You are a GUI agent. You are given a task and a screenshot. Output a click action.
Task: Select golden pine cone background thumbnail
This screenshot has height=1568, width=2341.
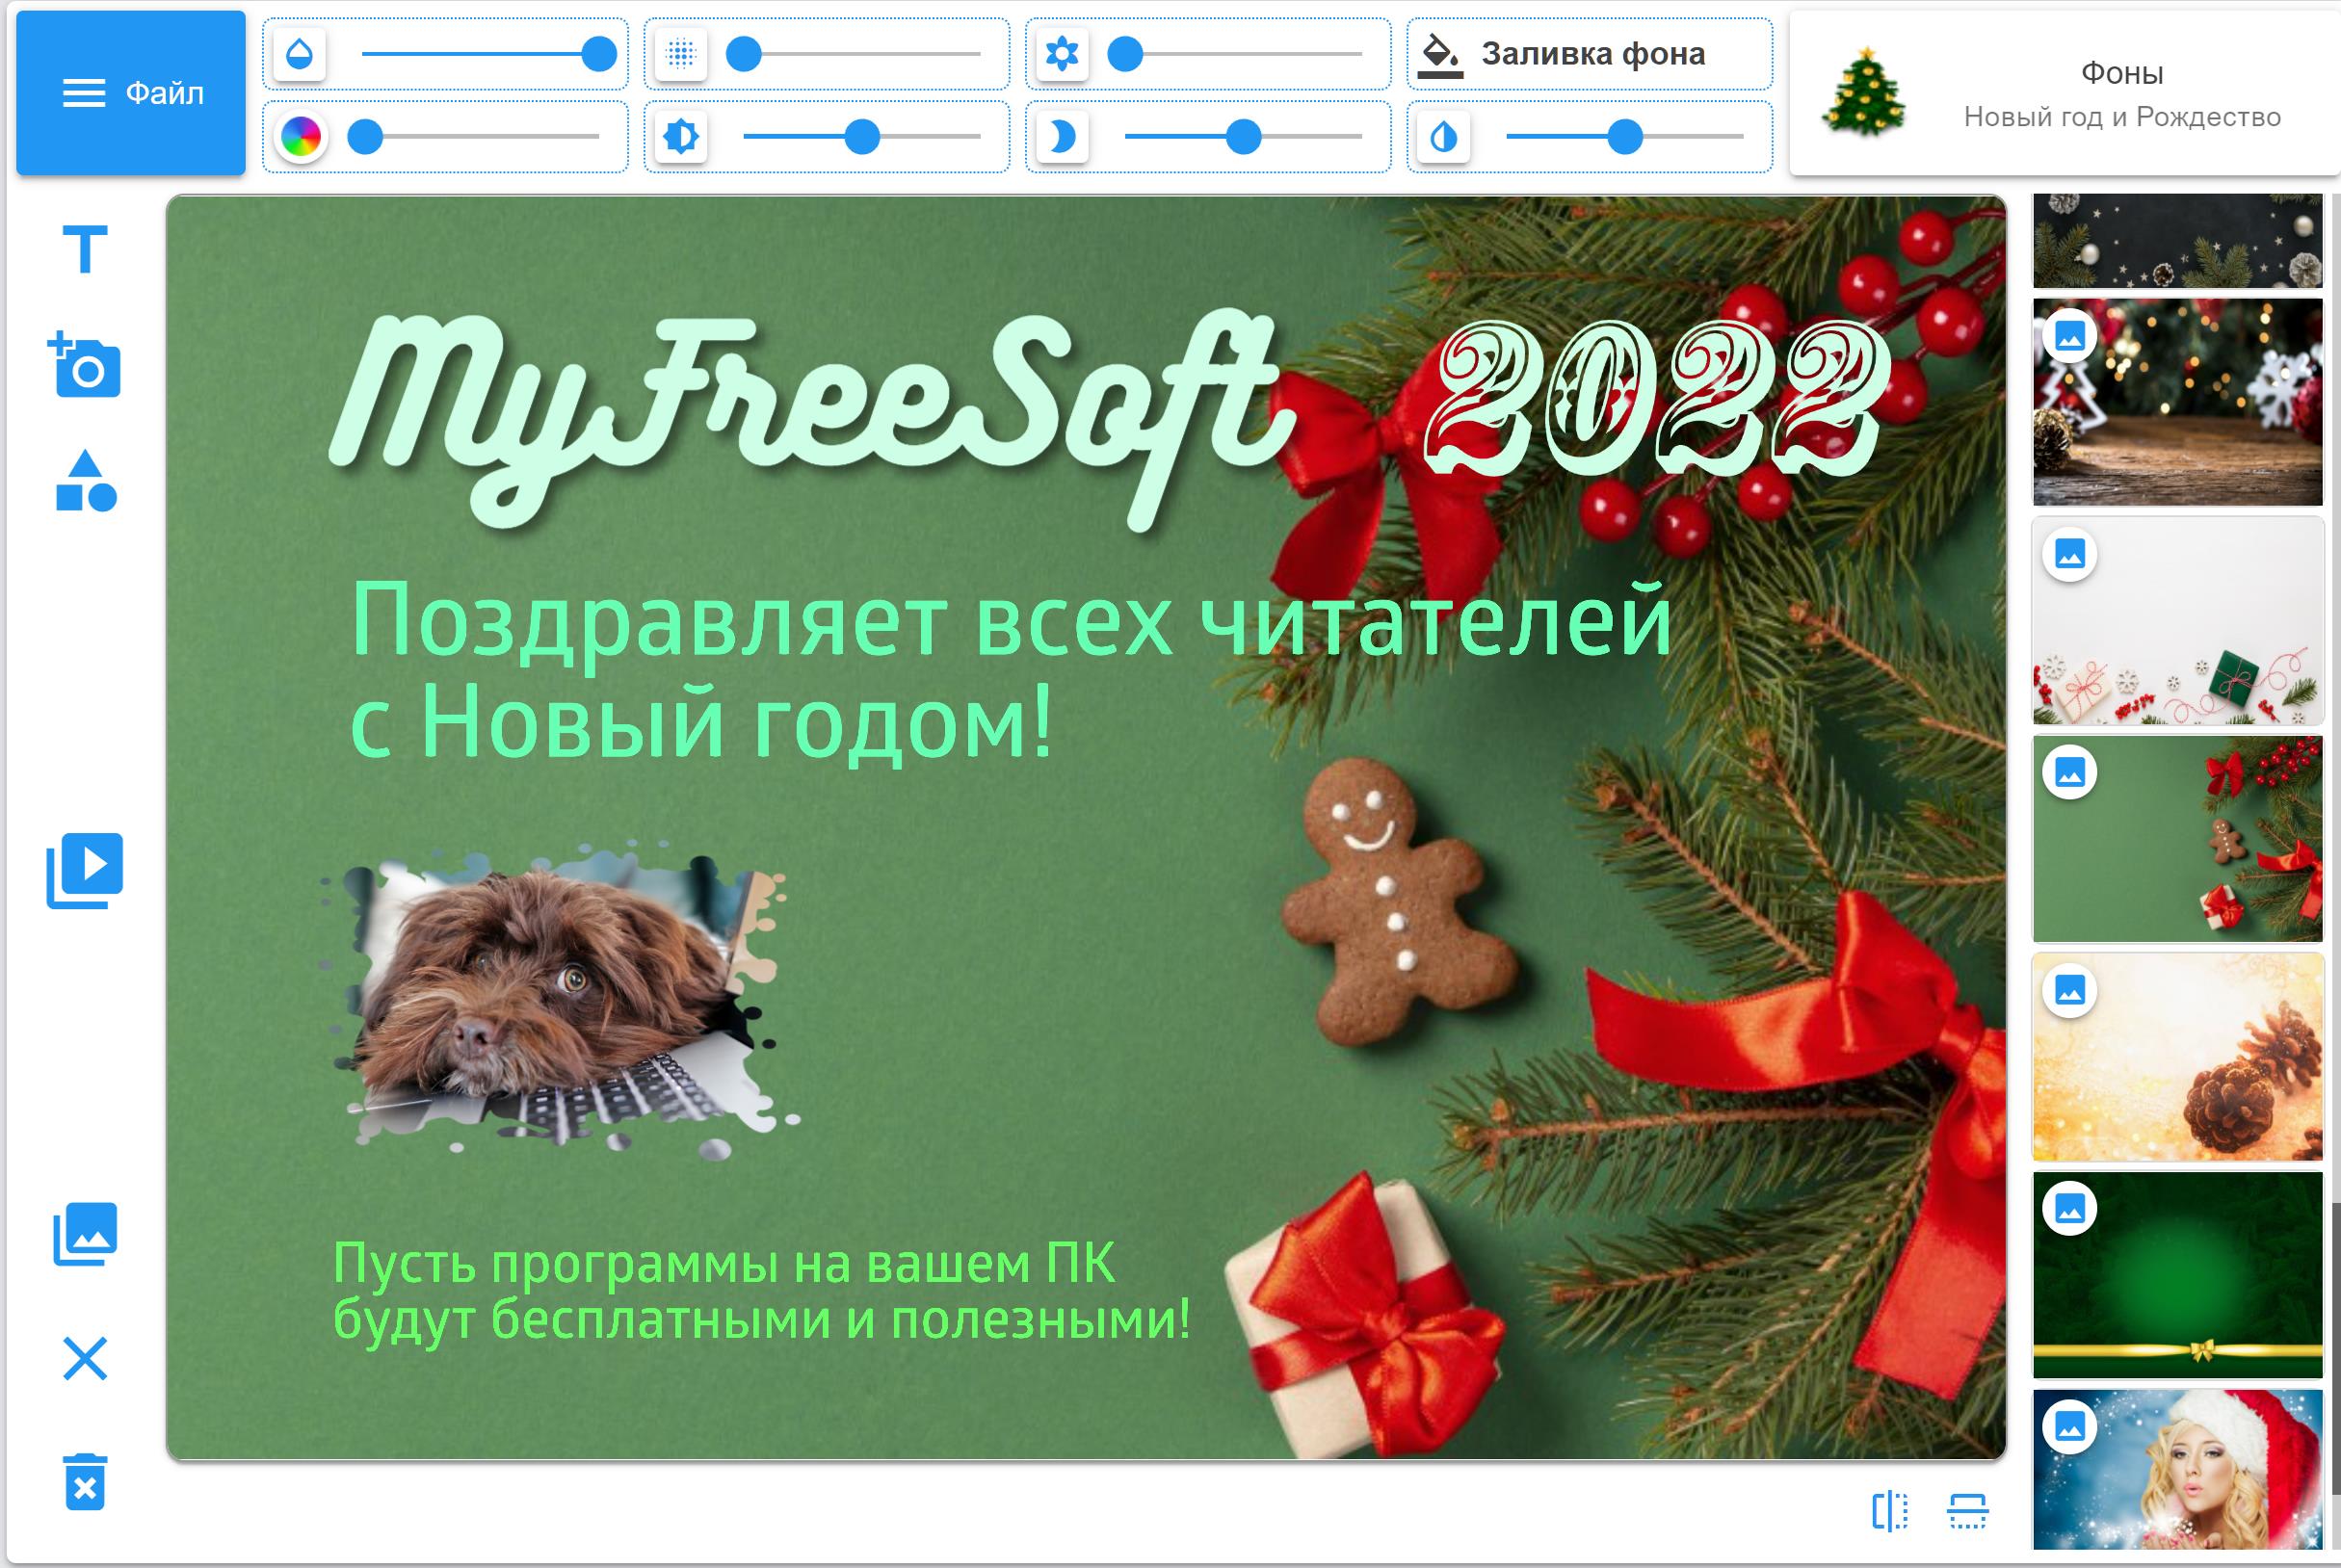coord(2177,1057)
